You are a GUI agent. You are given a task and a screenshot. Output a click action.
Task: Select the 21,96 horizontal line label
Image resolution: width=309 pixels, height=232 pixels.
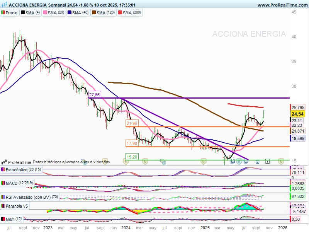click(131, 123)
